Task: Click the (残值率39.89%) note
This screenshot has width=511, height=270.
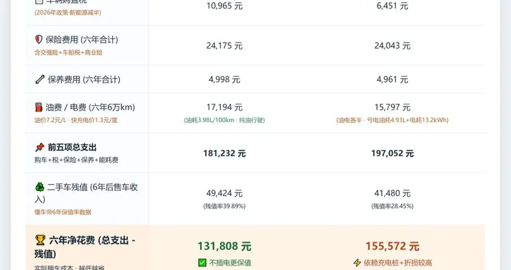Action: point(224,207)
